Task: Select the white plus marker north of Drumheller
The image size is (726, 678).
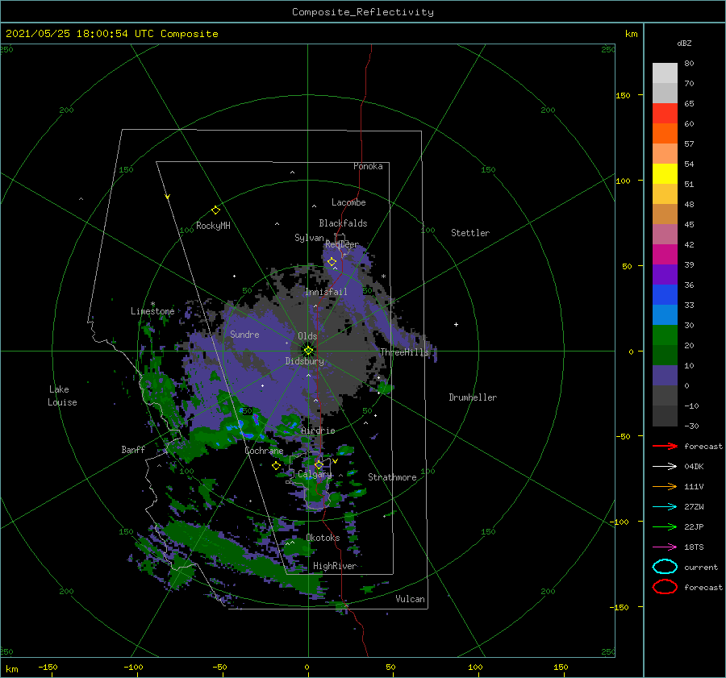Action: click(x=456, y=324)
